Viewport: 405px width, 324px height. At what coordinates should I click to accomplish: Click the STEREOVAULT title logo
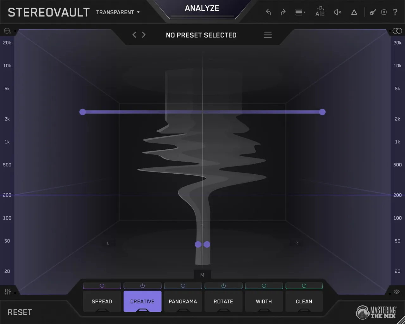49,12
